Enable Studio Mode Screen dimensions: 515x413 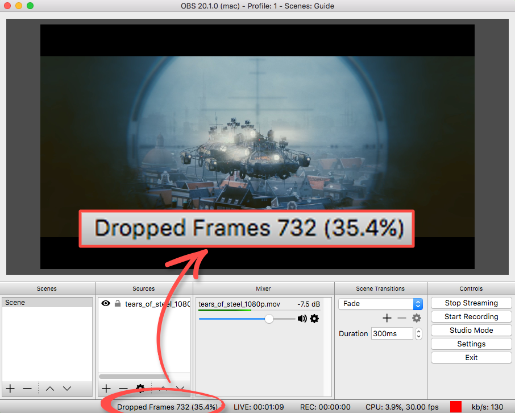(471, 330)
